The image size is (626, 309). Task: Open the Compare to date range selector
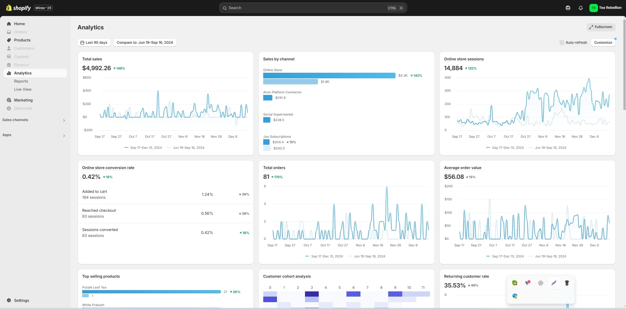click(x=145, y=42)
